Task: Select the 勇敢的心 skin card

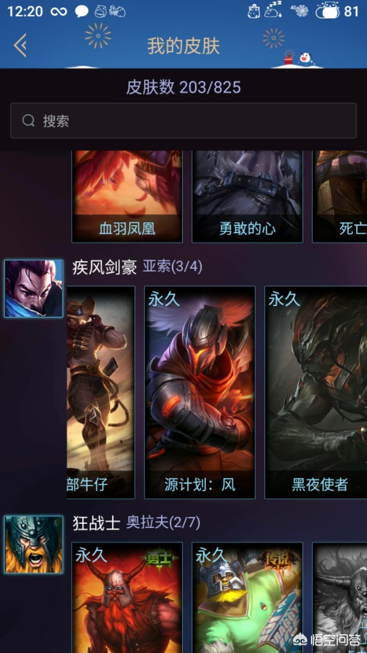Action: pos(247,196)
